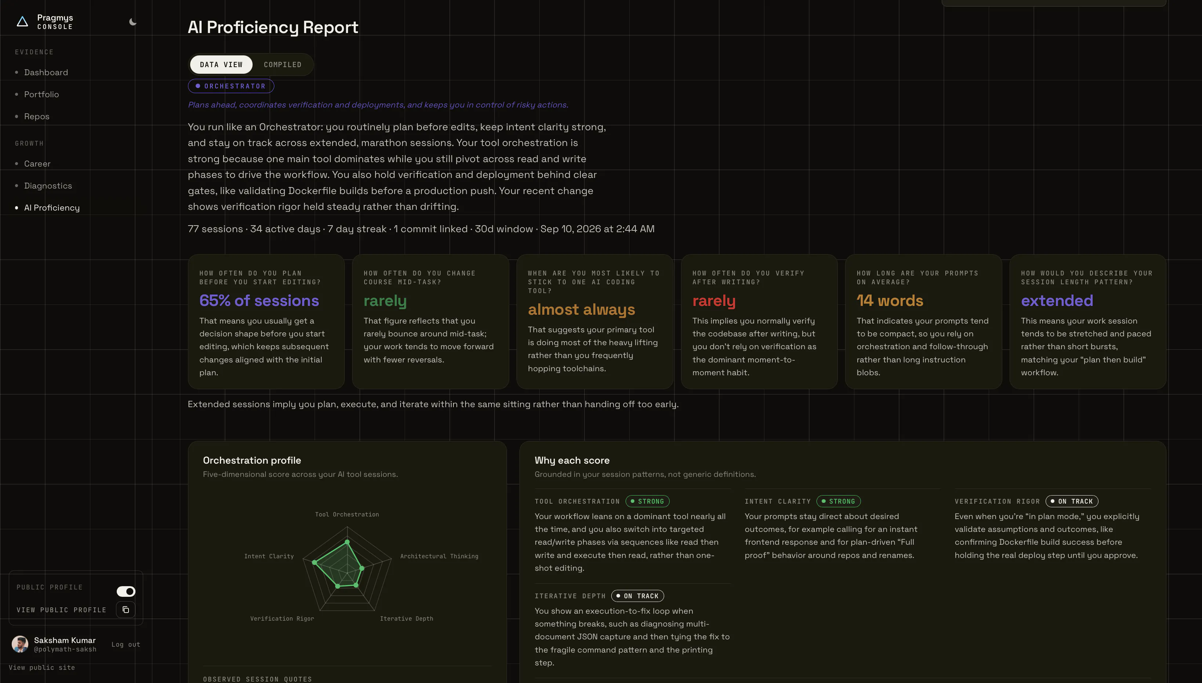1202x683 pixels.
Task: Go to Repos in the sidebar
Action: tap(37, 116)
